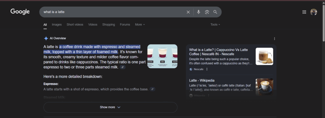Click the Nescafe globe favicon
The height and width of the screenshot is (118, 325).
(191, 69)
